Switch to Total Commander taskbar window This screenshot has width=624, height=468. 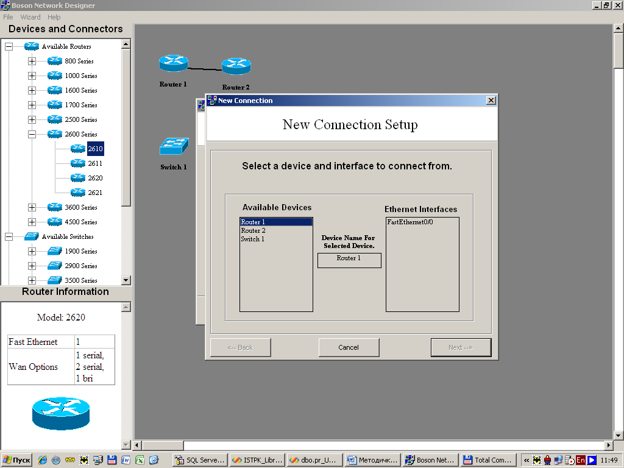pyautogui.click(x=489, y=460)
